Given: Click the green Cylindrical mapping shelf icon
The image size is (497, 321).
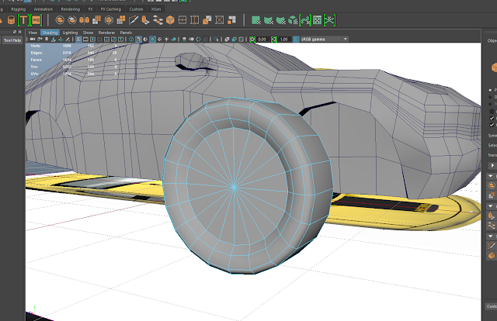Looking at the screenshot, I should [x=269, y=20].
